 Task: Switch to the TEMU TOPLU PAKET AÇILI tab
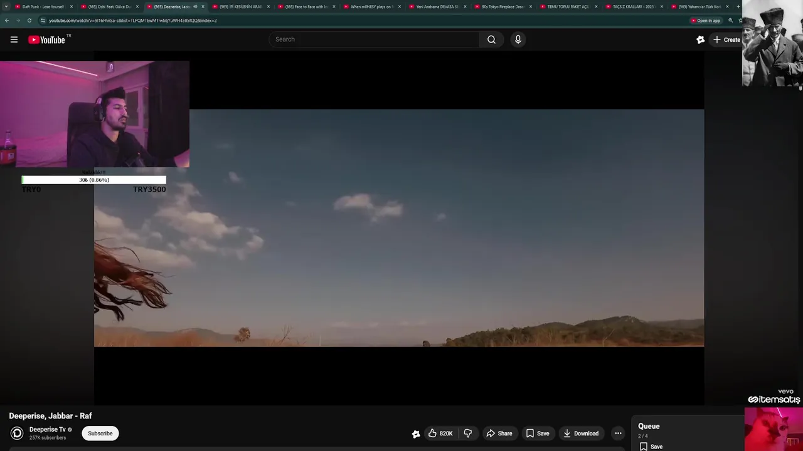tap(568, 7)
